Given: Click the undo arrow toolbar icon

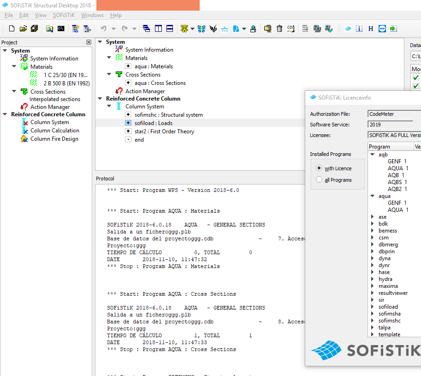Looking at the screenshot, I should pos(104,29).
